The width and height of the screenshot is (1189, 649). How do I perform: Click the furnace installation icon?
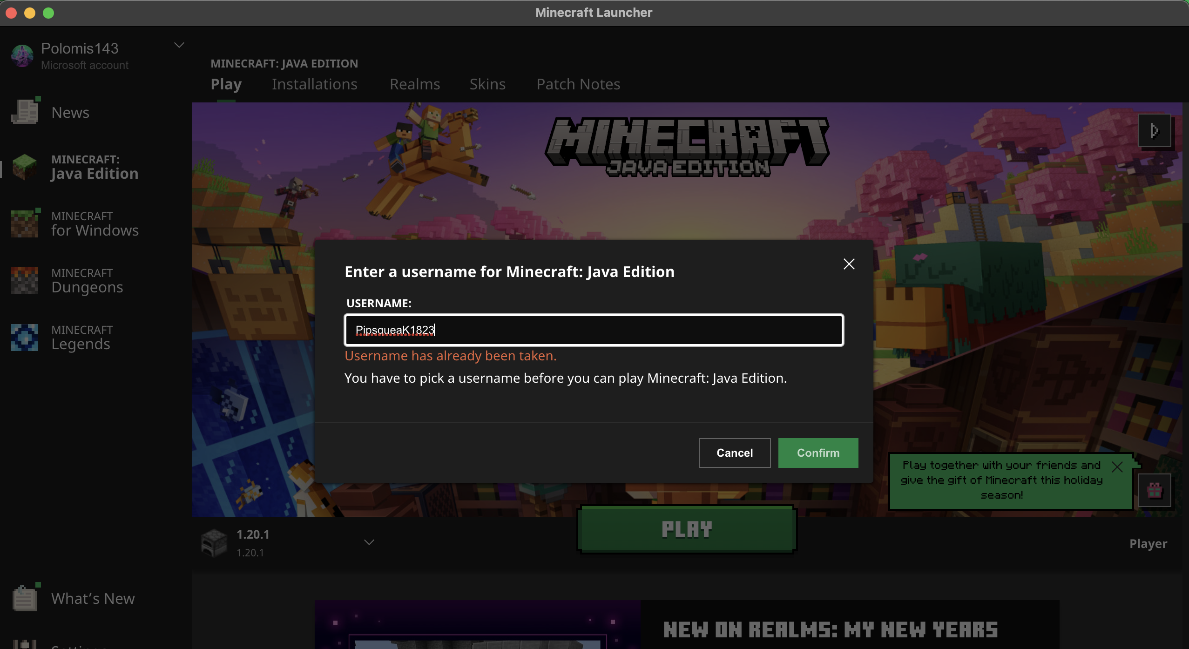click(x=214, y=543)
